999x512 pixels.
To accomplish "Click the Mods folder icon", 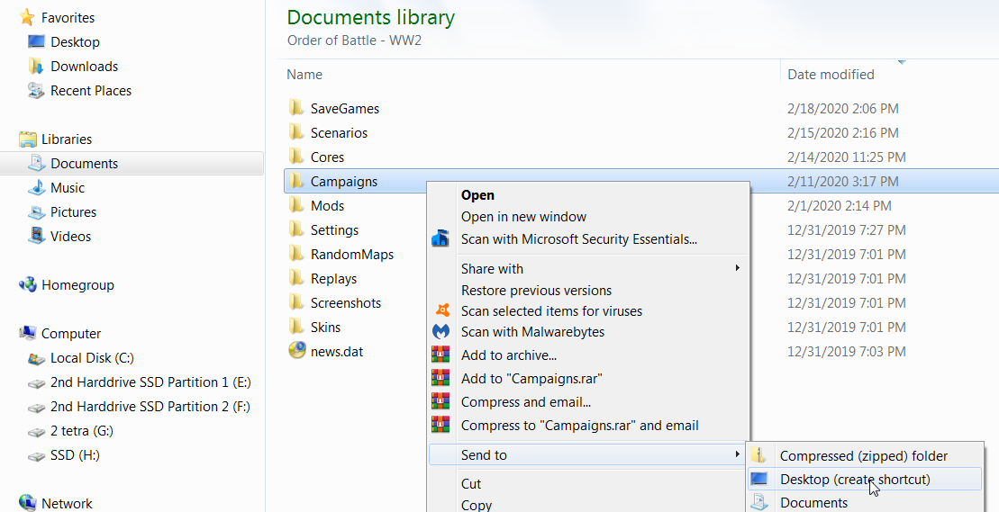I will tap(296, 205).
